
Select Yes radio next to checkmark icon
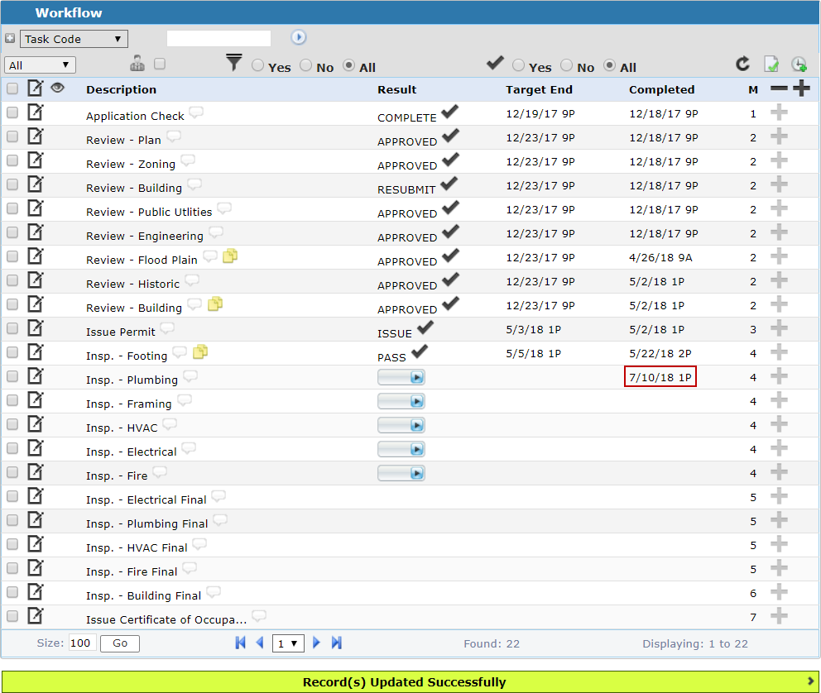click(x=519, y=65)
